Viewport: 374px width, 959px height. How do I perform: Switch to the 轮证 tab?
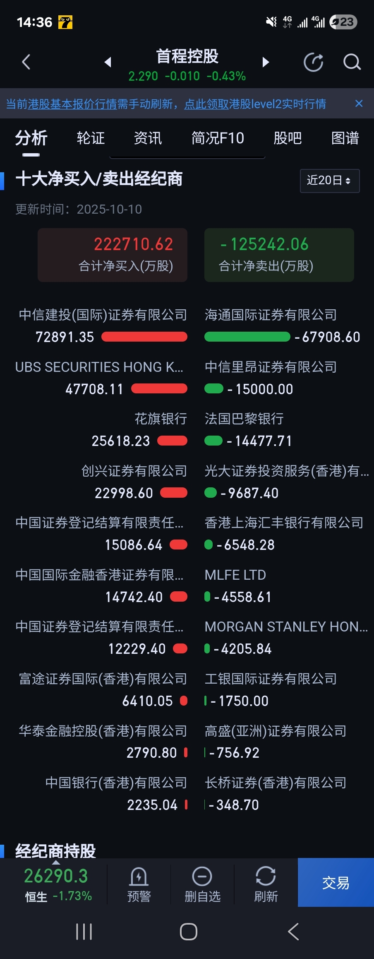[91, 138]
